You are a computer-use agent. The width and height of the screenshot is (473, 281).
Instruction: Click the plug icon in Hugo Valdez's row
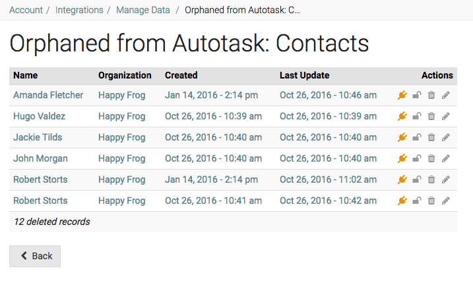[x=402, y=117]
